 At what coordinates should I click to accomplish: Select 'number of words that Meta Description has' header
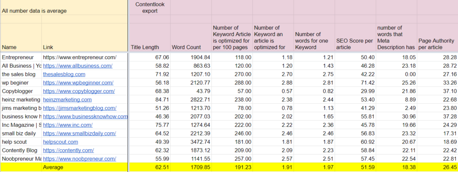(397, 37)
